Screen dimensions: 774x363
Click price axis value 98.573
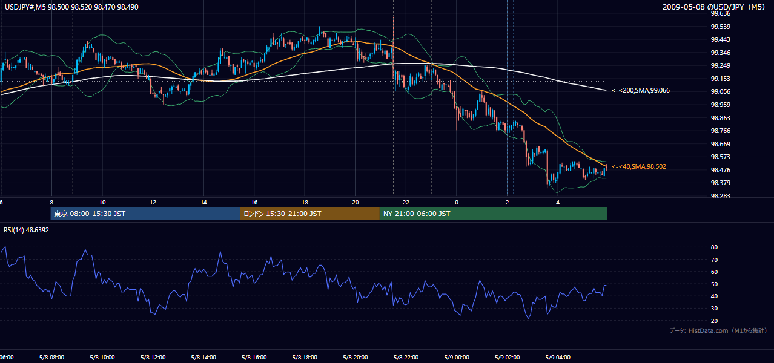[x=720, y=157]
